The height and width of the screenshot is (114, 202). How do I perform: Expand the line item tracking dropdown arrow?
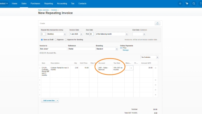pyautogui.click(x=131, y=68)
